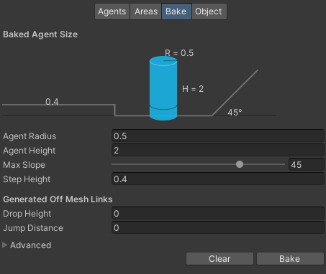The height and width of the screenshot is (274, 326).
Task: Click the Jump Distance label
Action: [x=33, y=228]
